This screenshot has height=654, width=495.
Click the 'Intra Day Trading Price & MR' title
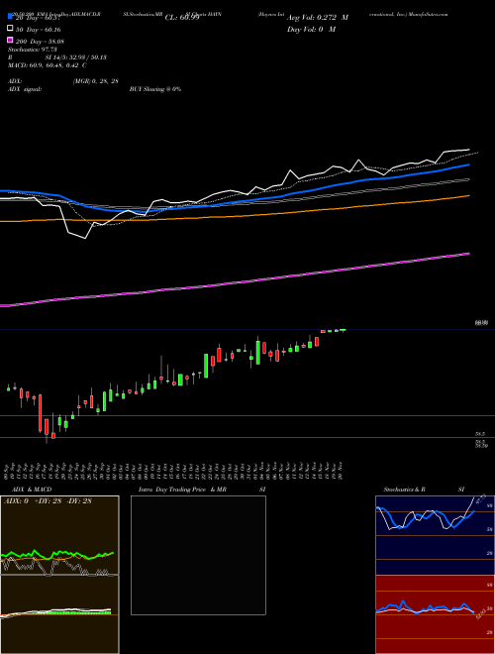tap(182, 490)
